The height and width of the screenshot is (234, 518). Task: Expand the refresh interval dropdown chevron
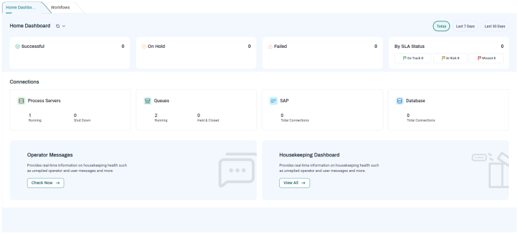(63, 26)
